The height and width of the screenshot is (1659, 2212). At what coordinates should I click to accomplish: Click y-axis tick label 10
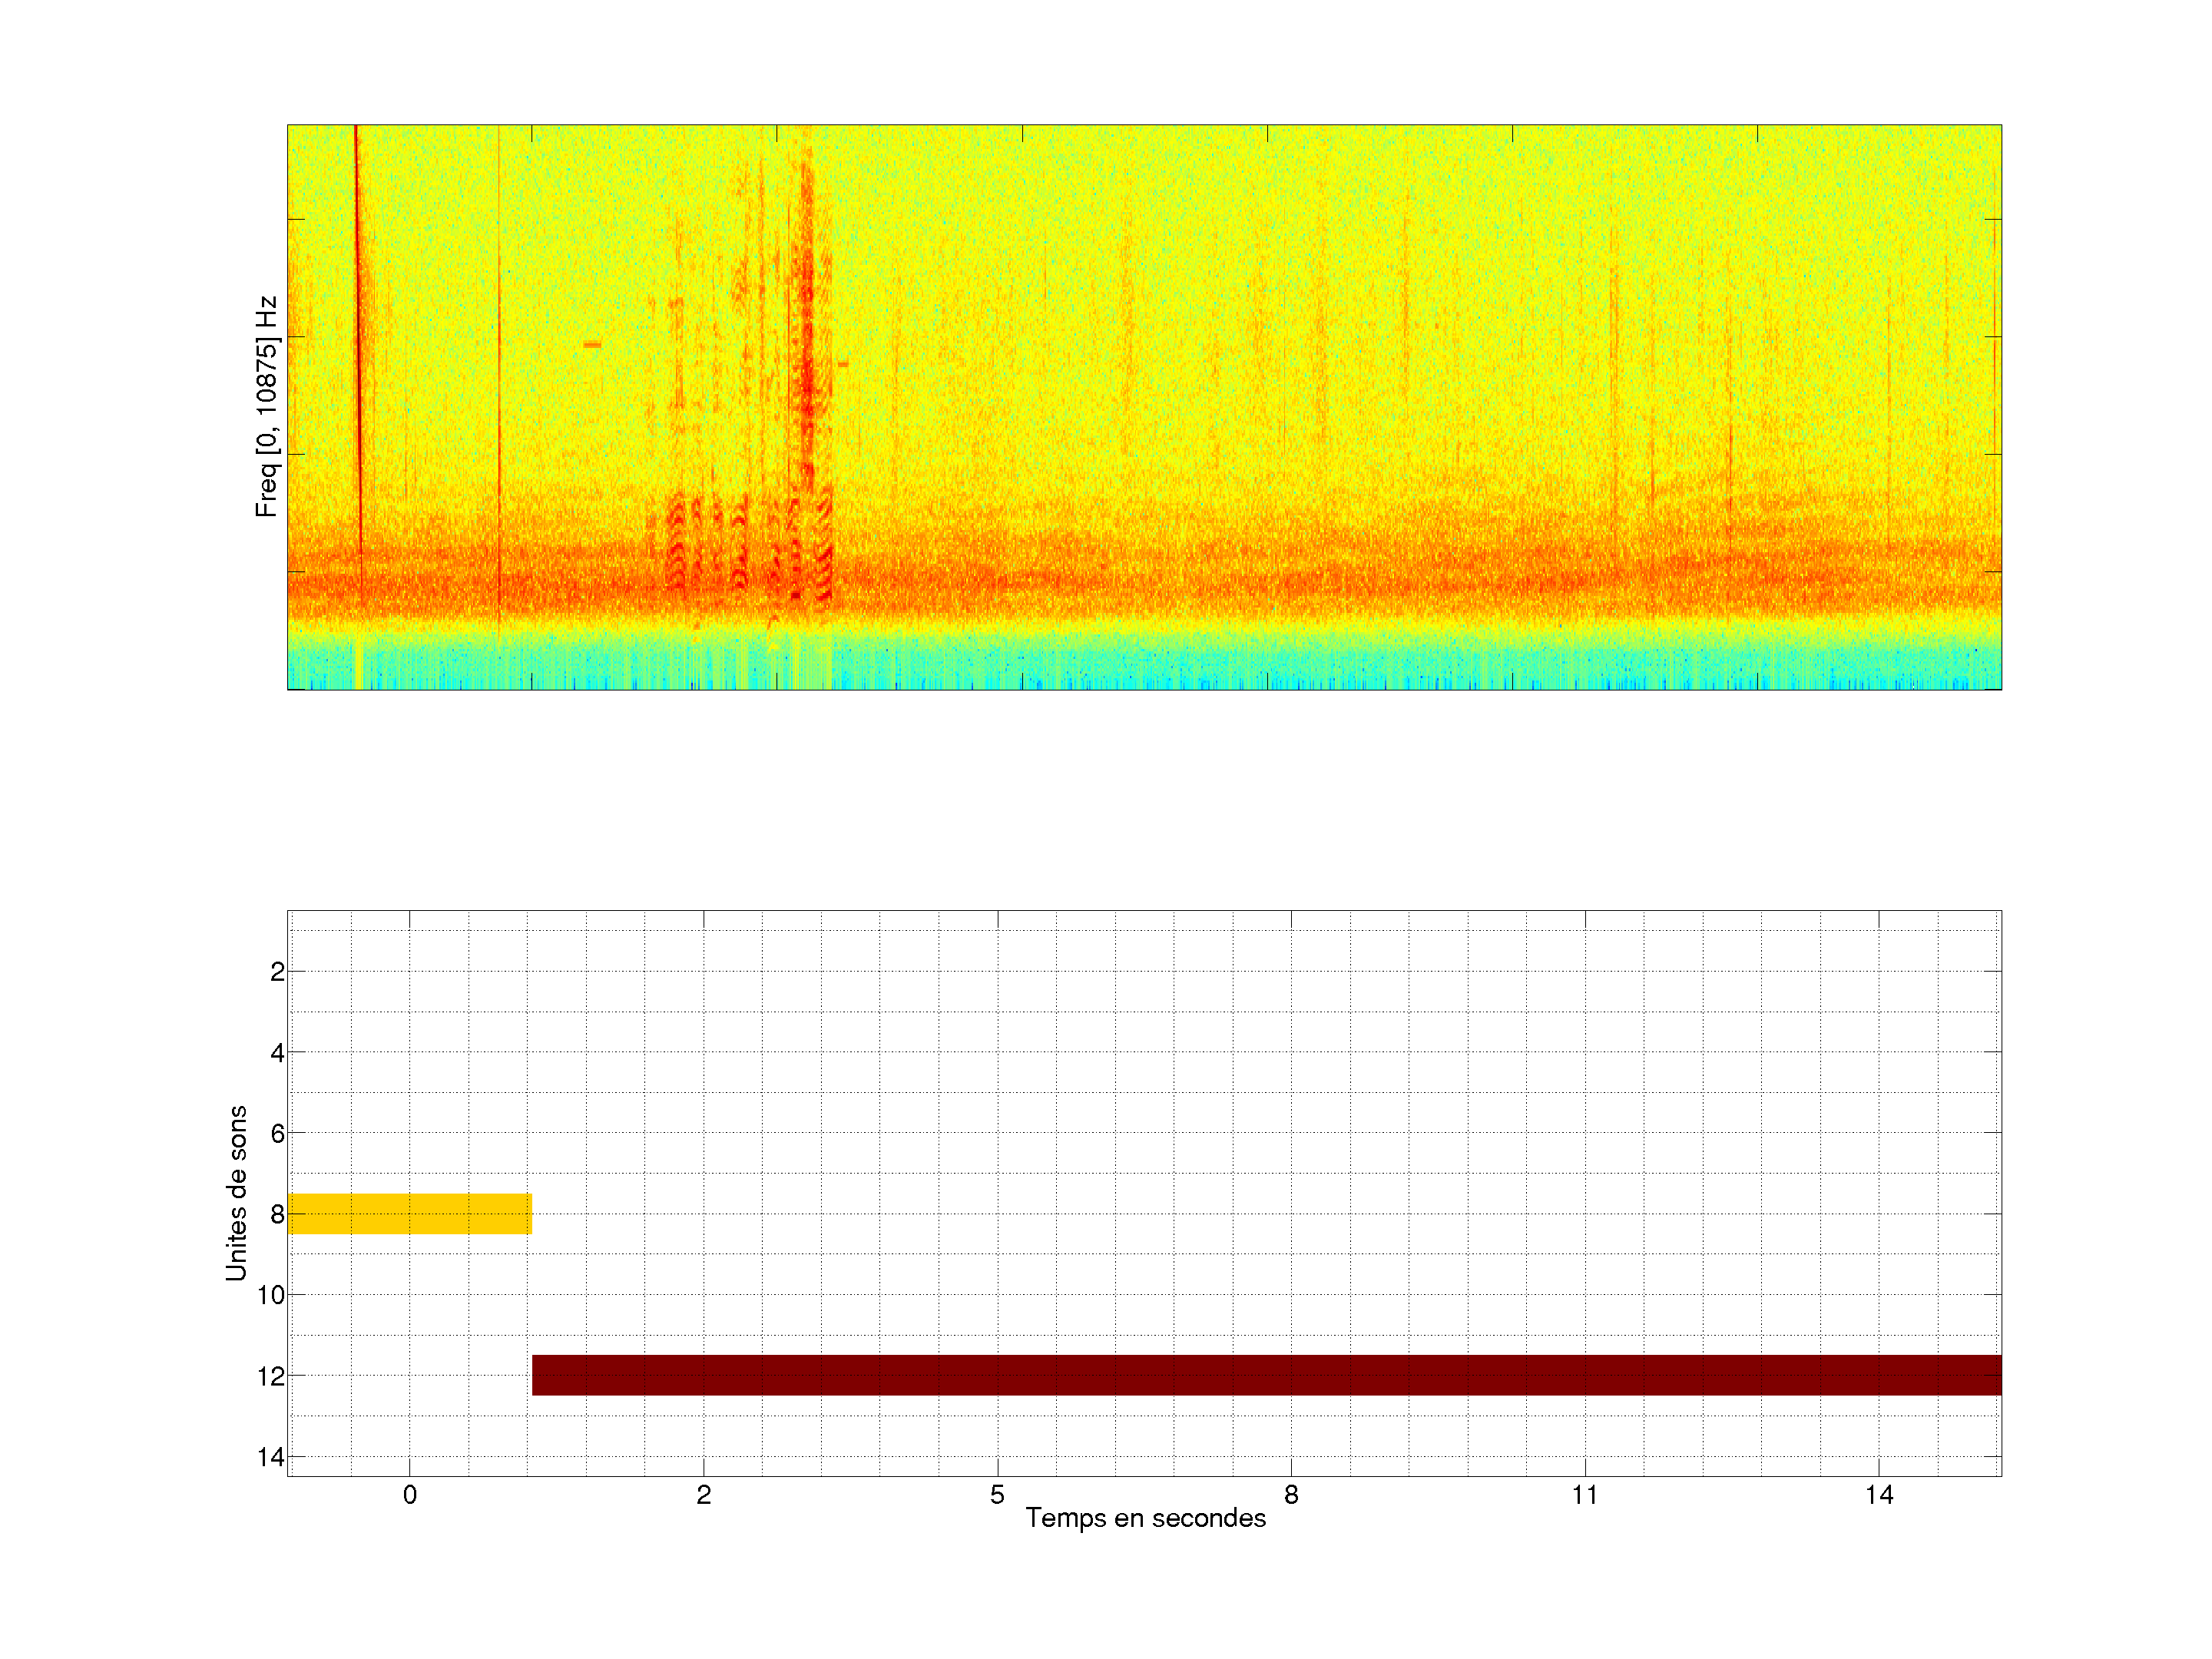tap(271, 1295)
